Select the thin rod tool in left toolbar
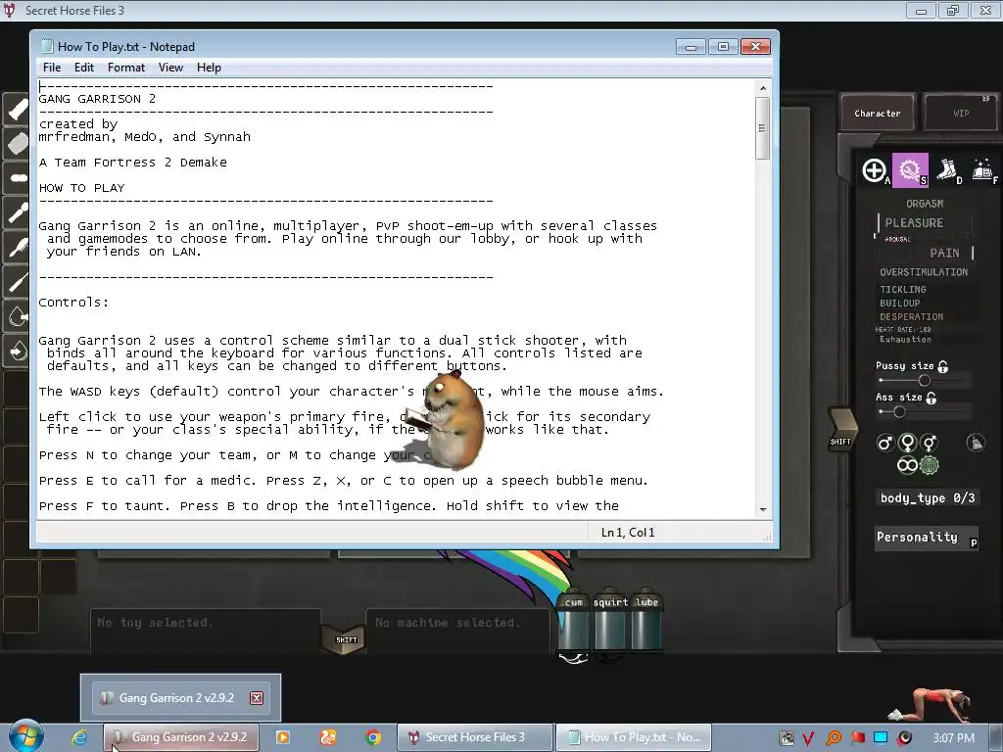1003x752 pixels. [x=18, y=281]
